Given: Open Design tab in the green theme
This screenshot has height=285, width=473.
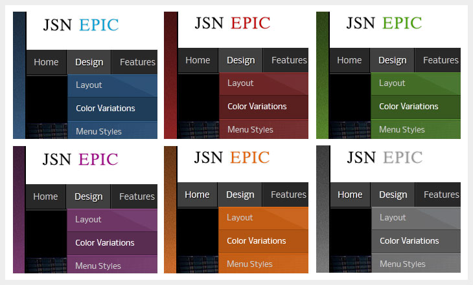Looking at the screenshot, I should [x=392, y=60].
